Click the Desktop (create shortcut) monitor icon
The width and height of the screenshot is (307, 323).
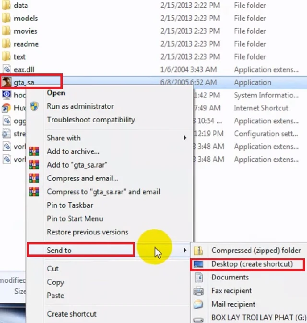199,264
